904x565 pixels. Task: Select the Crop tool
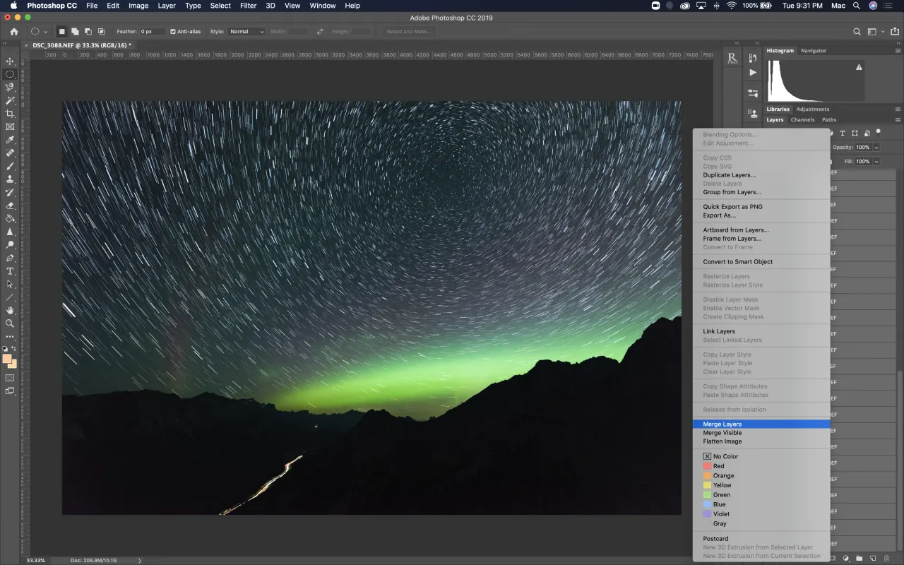(10, 113)
